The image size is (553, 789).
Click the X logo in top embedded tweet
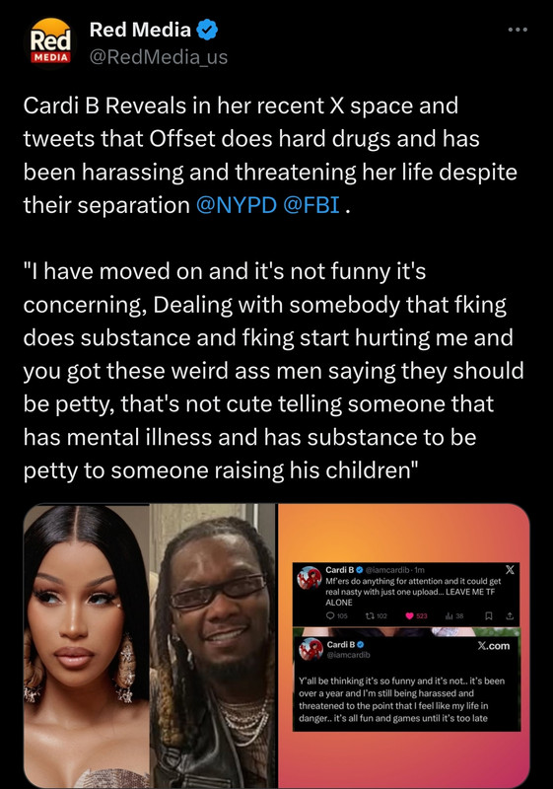510,570
